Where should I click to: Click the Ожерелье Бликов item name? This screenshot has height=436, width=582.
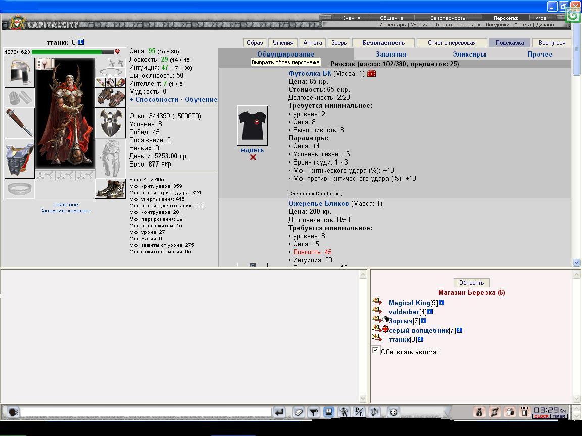pos(318,203)
